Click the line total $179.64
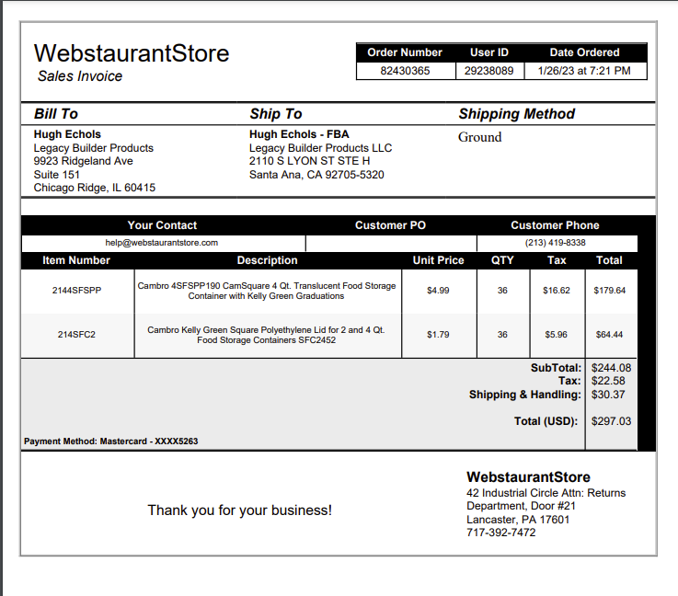 609,291
